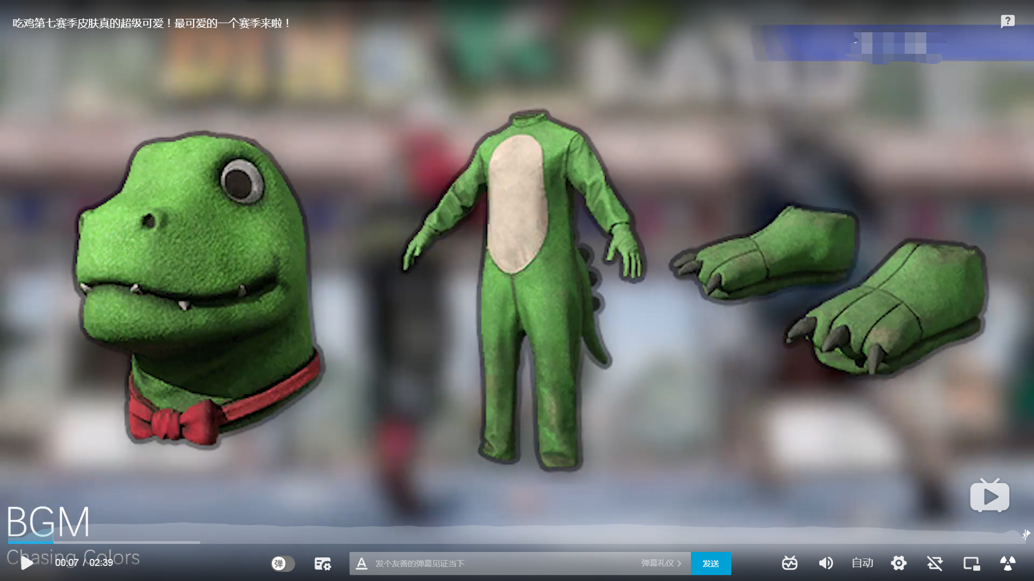Image resolution: width=1034 pixels, height=581 pixels.
Task: Mute audio with the speaker icon
Action: pyautogui.click(x=826, y=563)
